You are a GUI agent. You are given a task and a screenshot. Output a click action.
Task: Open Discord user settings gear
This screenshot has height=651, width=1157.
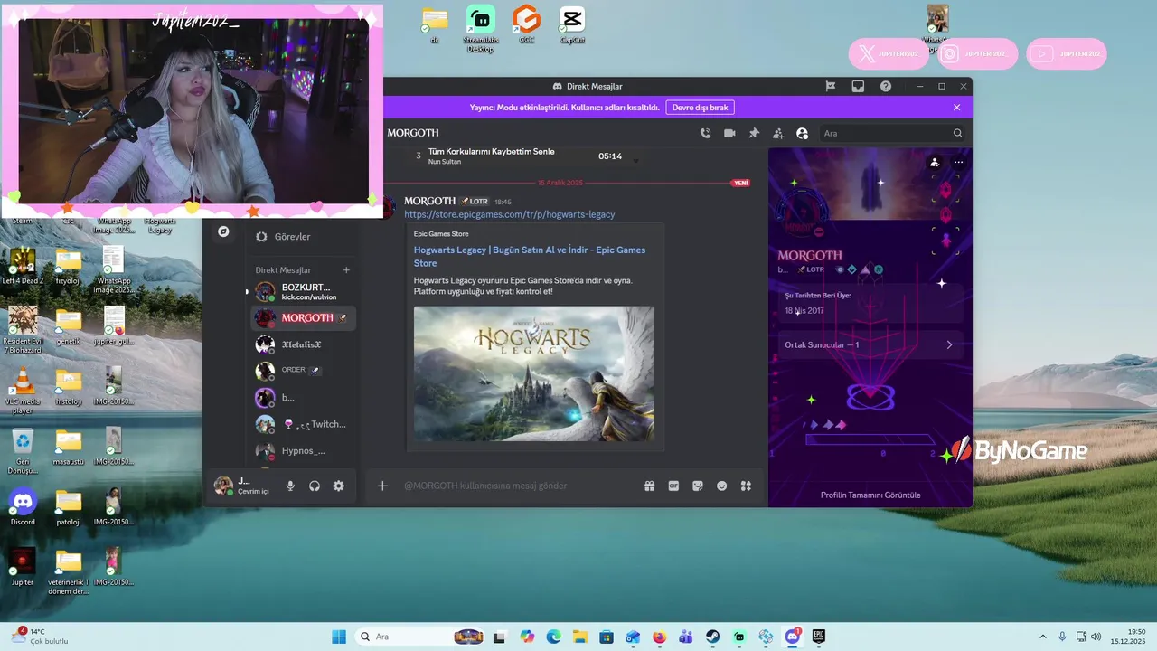338,486
